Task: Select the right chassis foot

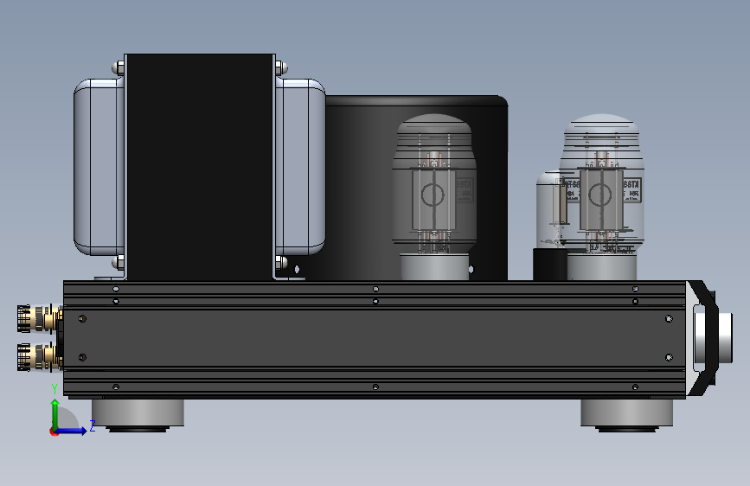Action: (x=626, y=414)
